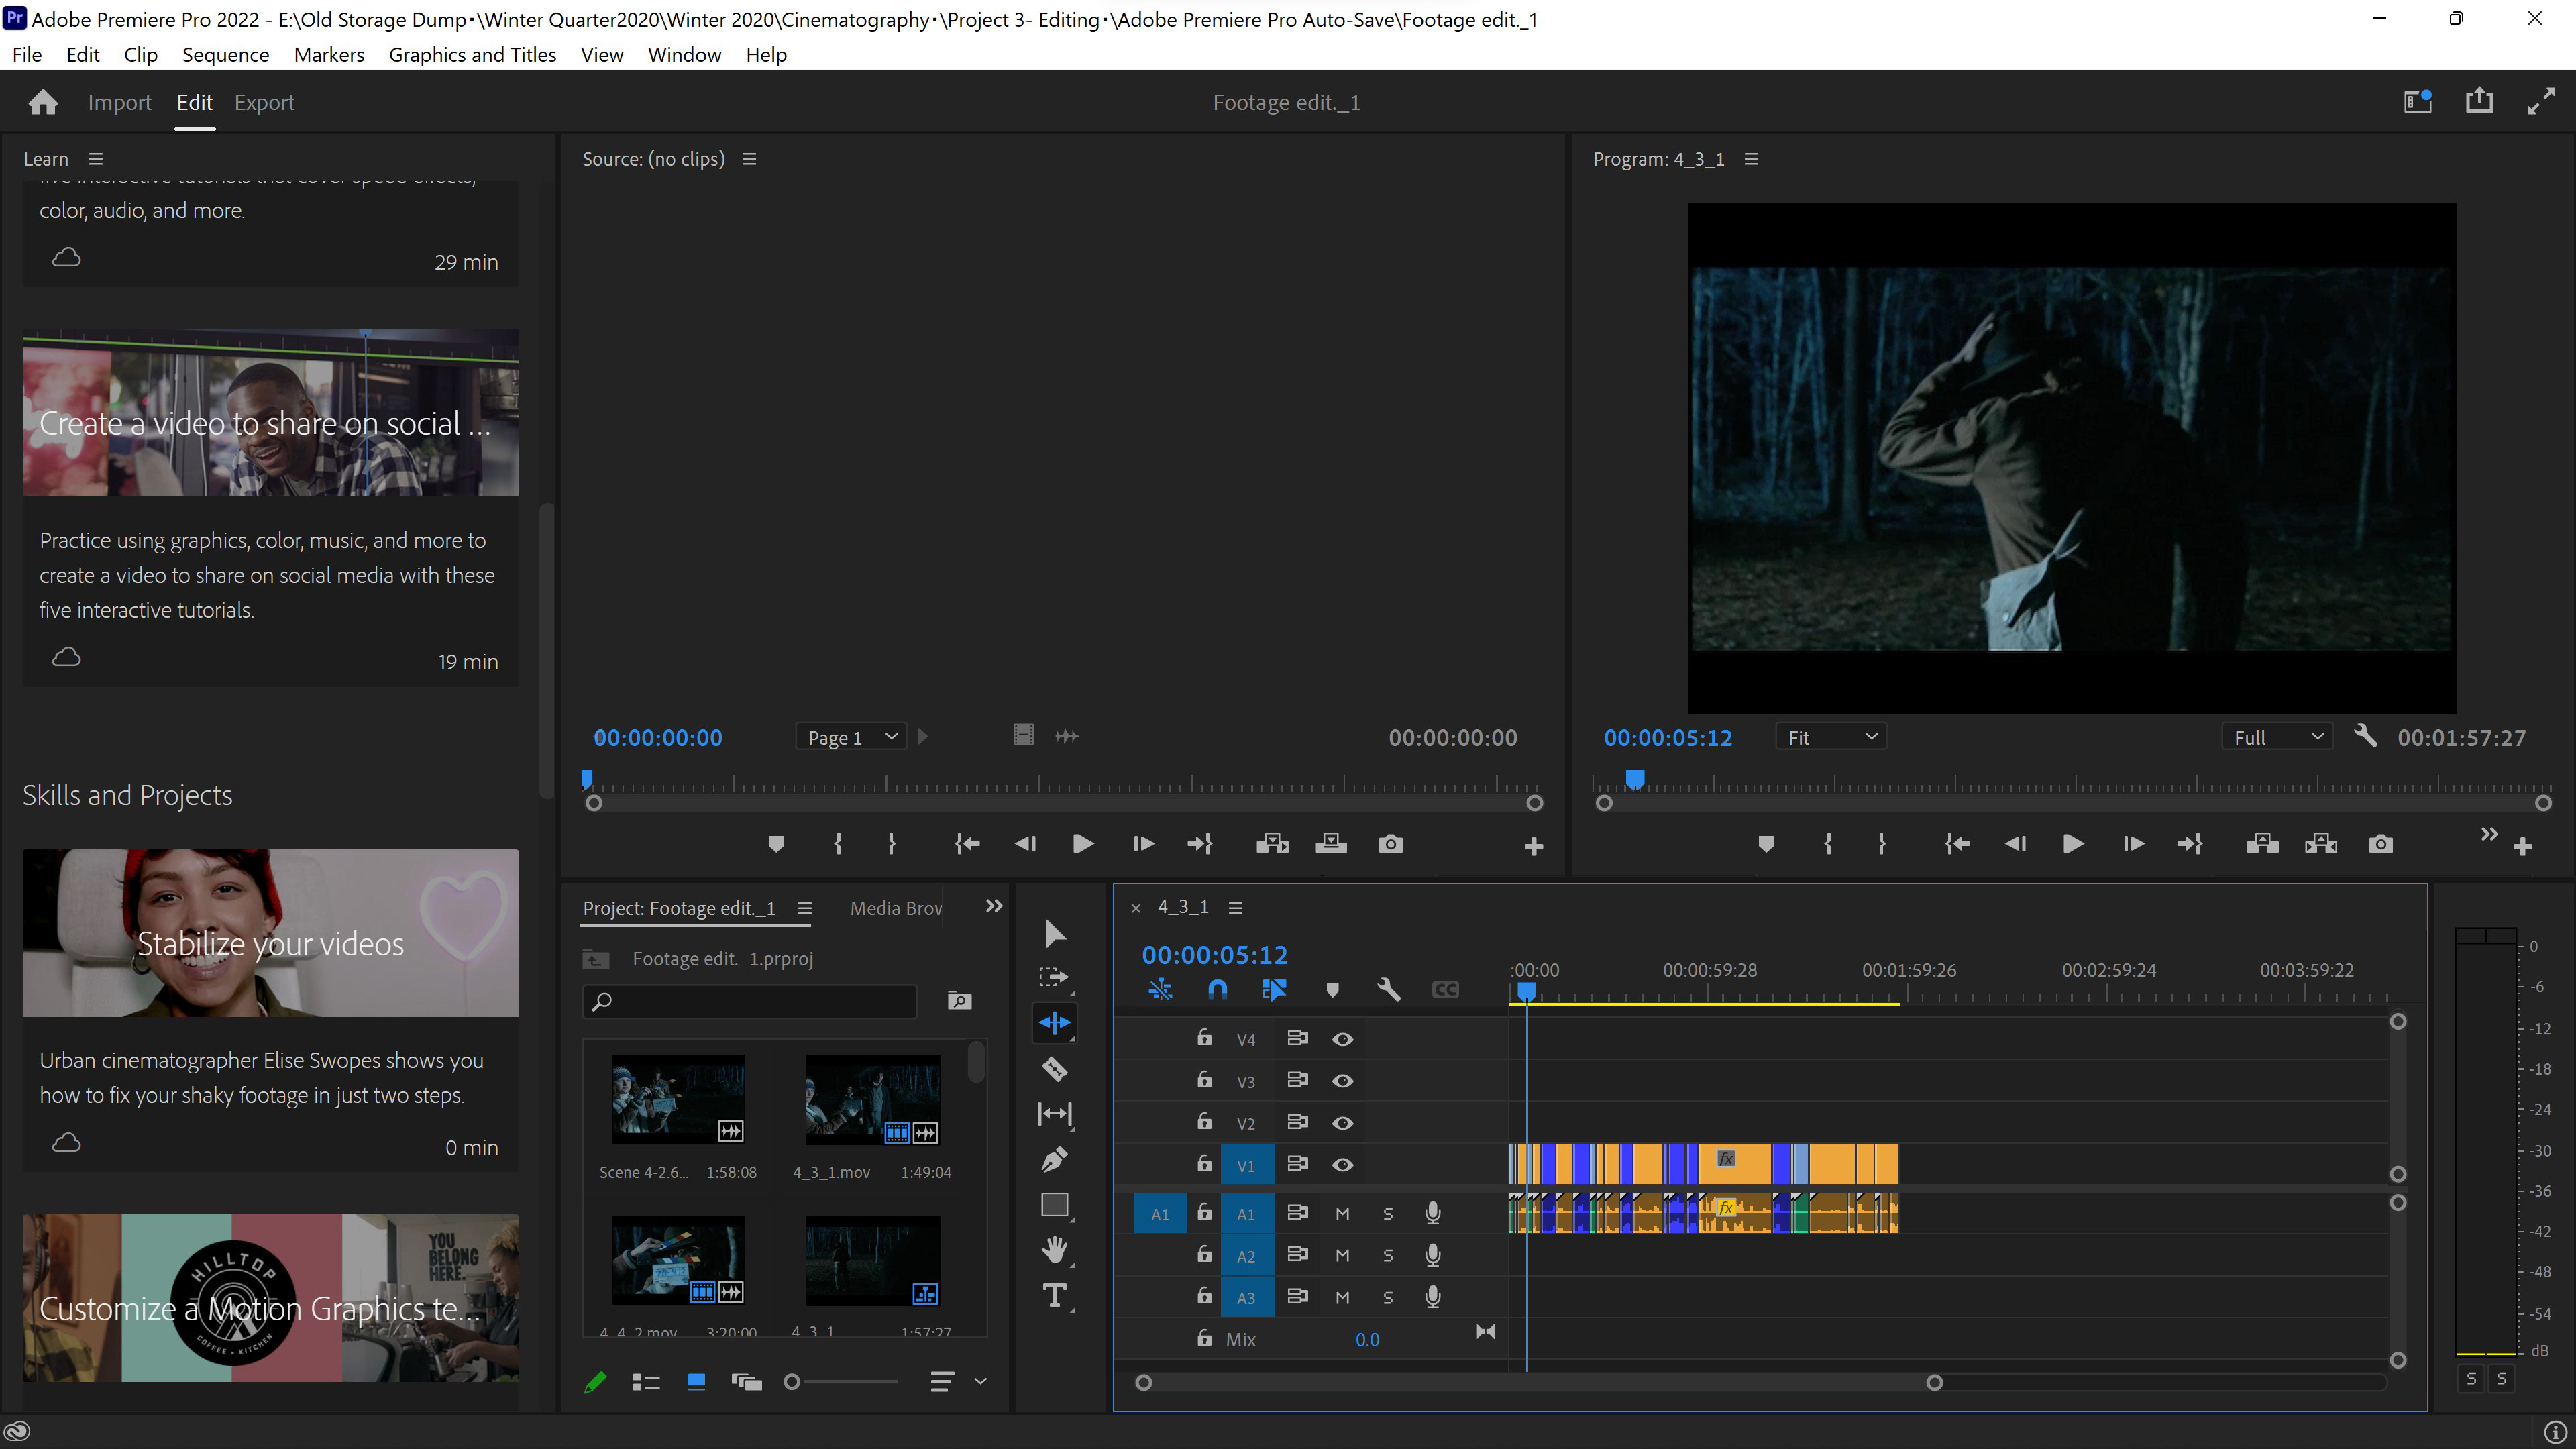Screen dimensions: 2576x1449
Task: Play the Program monitor sequence
Action: tap(2072, 844)
